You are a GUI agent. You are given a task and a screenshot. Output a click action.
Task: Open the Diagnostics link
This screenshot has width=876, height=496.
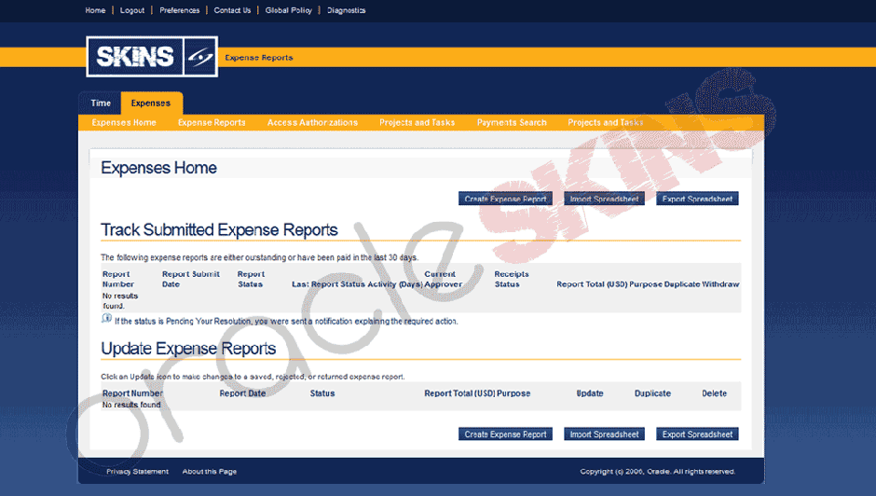point(346,10)
